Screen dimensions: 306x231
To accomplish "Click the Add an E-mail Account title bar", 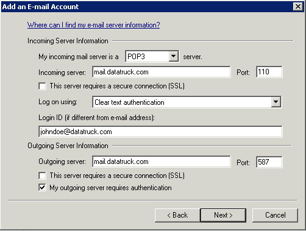I will pos(146,7).
